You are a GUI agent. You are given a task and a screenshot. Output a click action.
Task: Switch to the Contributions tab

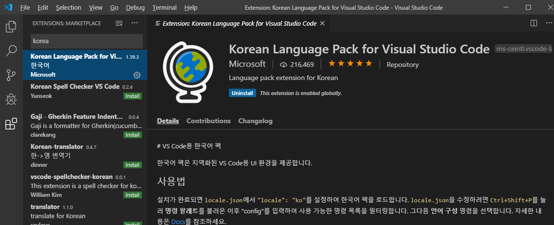(x=208, y=121)
